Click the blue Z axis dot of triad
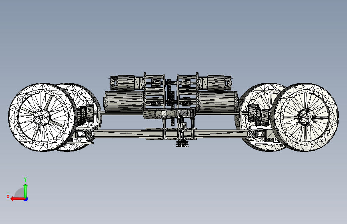This screenshot has height=224, width=347. [26, 199]
